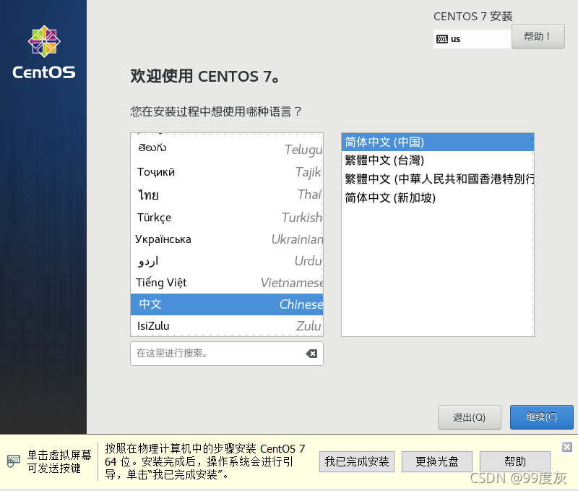Select the Urdu language row

pyautogui.click(x=227, y=261)
